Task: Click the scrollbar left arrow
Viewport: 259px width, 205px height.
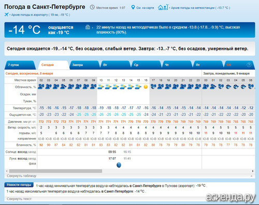Action: click(7, 171)
